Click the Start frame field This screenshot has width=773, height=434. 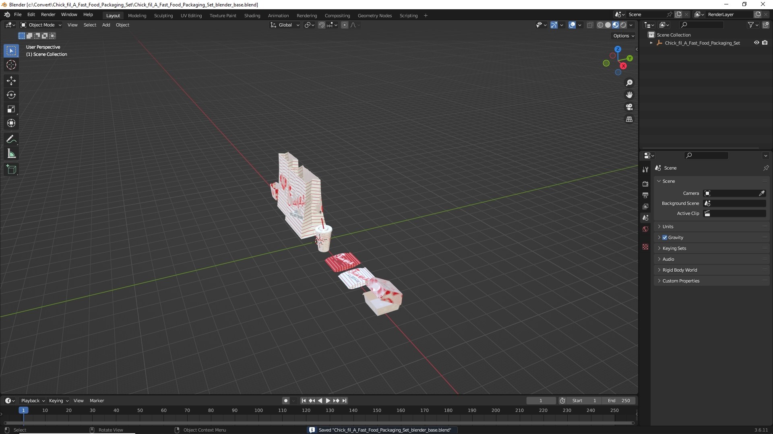585,401
